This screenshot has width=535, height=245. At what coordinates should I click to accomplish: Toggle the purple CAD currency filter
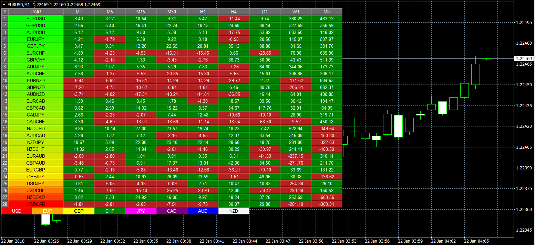[172, 211]
